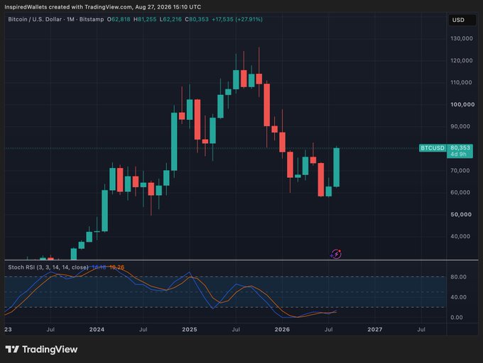Click the 50,000 price axis label
The height and width of the screenshot is (363, 483).
[461, 215]
